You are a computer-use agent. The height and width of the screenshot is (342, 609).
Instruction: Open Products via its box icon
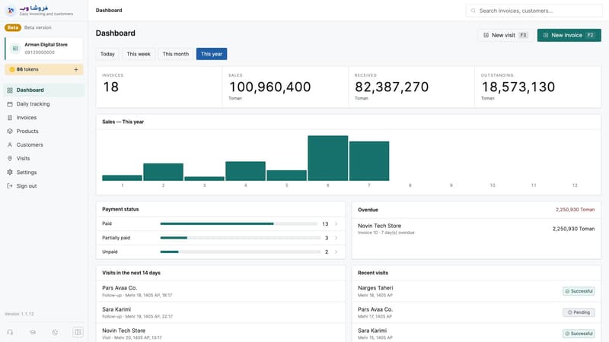click(x=10, y=131)
